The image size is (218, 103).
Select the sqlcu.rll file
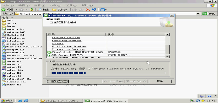click(12, 76)
